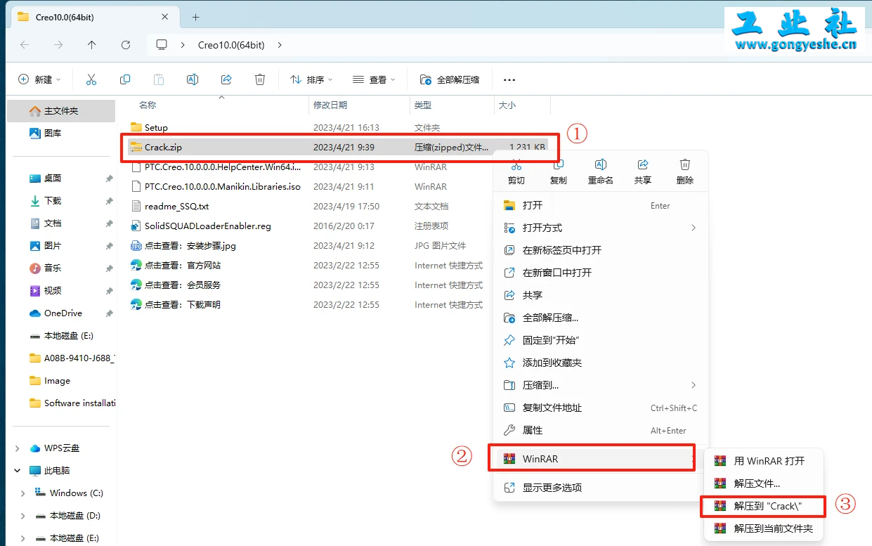
Task: Click the Copy icon in toolbar
Action: 125,79
